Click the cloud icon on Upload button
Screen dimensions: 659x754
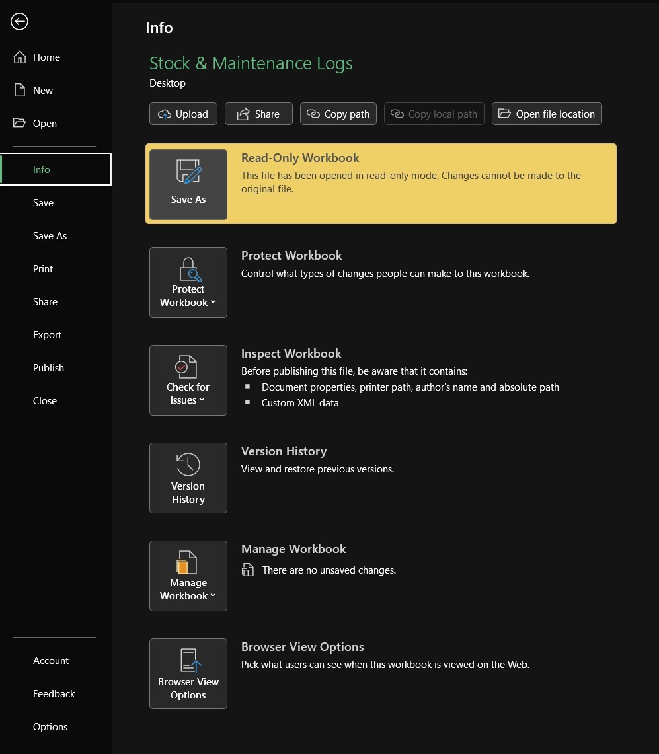(165, 114)
